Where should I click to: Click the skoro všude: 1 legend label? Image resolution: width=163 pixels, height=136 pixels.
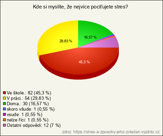pyautogui.click(x=31, y=109)
